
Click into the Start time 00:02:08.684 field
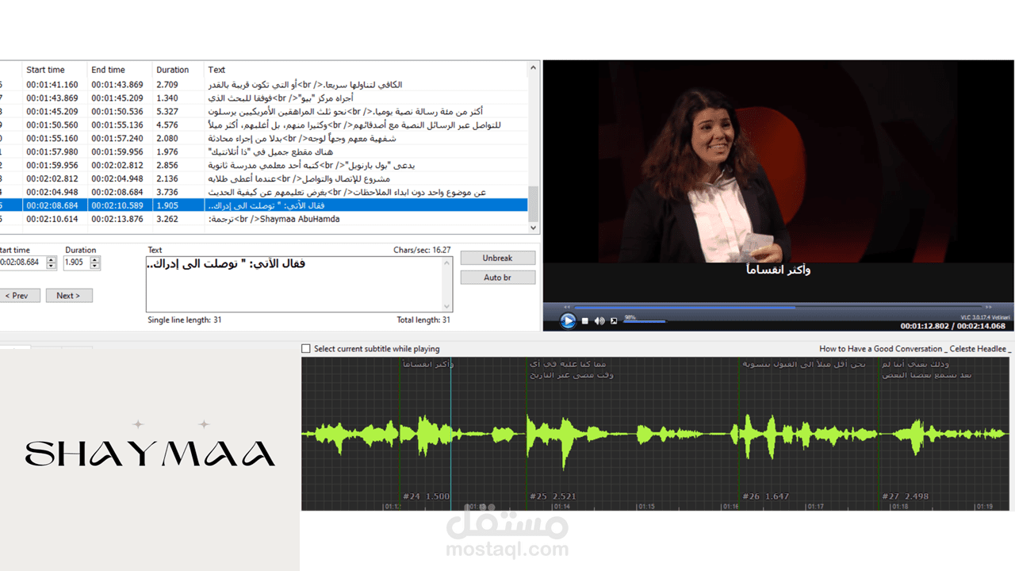click(23, 263)
